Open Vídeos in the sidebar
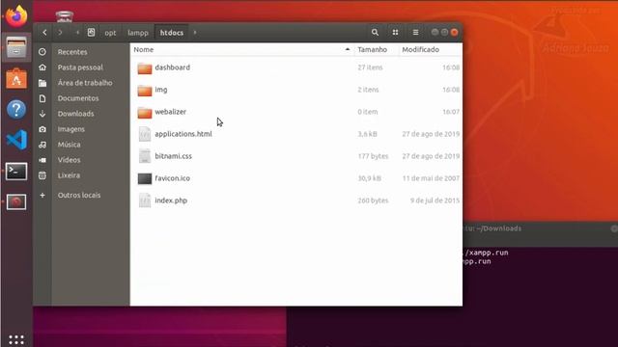Viewport: 618px width, 347px height. pyautogui.click(x=69, y=160)
